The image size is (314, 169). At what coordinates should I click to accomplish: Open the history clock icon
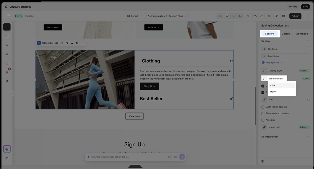point(7,63)
